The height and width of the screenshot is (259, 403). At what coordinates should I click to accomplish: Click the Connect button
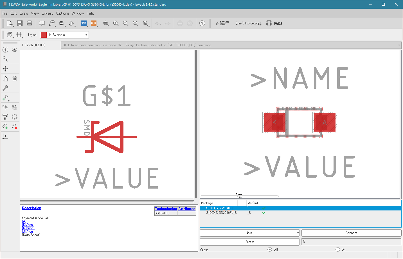[351, 233]
